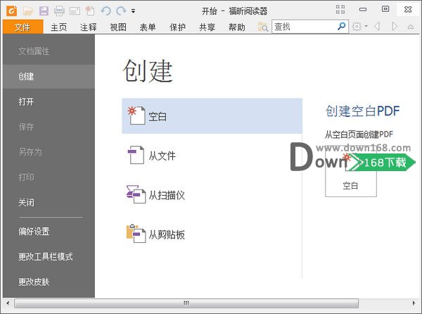This screenshot has height=314, width=422.
Task: Go to previous search result arrow
Action: 377,26
